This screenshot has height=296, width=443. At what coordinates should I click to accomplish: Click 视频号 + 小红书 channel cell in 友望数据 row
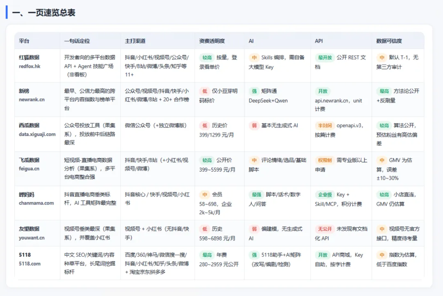[x=157, y=233]
